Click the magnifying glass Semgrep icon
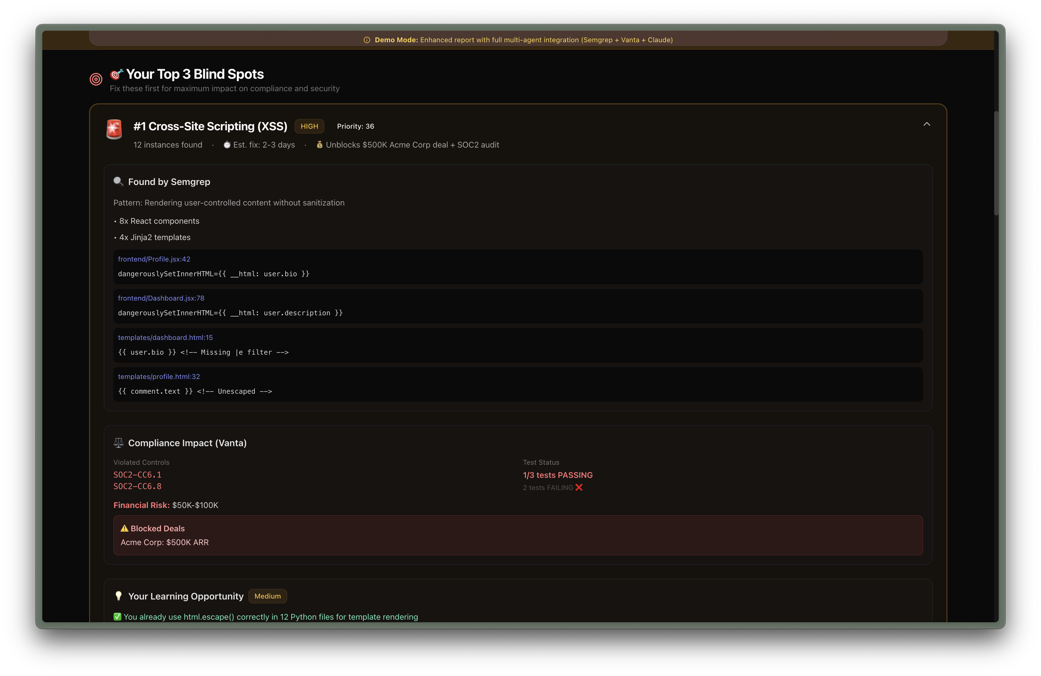 pyautogui.click(x=118, y=181)
